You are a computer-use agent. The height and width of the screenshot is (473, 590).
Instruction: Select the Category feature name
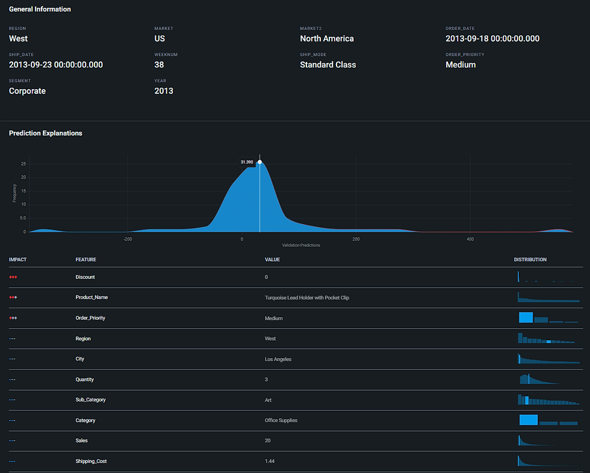[85, 421]
